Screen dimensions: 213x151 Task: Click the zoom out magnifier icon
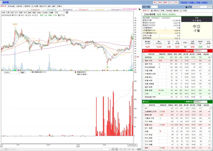coord(113,149)
